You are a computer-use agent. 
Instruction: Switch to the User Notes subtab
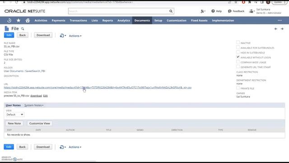13,105
